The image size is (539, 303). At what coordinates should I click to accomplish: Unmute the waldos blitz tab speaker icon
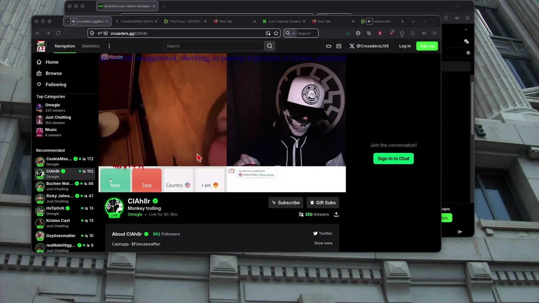point(369,21)
